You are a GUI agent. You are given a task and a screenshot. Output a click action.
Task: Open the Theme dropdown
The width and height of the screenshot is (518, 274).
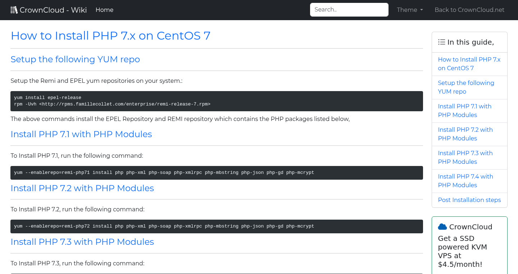(409, 10)
